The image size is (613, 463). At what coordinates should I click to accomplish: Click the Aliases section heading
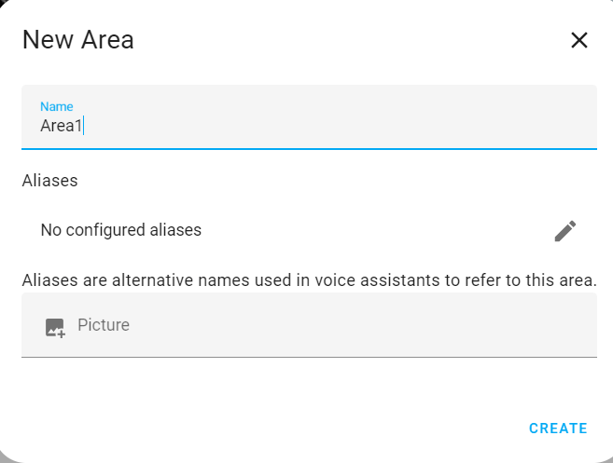pyautogui.click(x=49, y=181)
